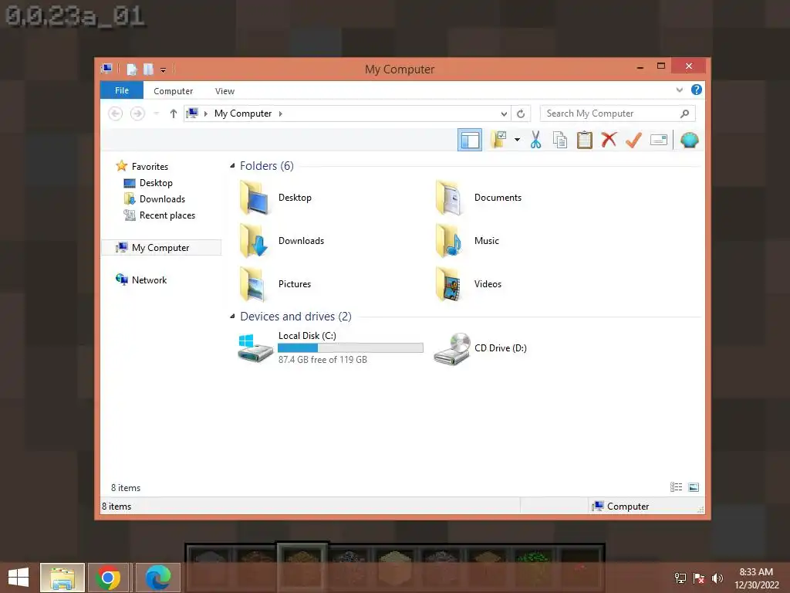Expand the ribbon with the chevron

(x=679, y=90)
